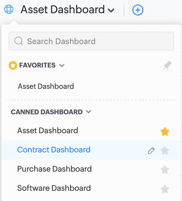This screenshot has height=201, width=182.
Task: Unfavorite Asset Dashboard using gold star
Action: pos(165,131)
